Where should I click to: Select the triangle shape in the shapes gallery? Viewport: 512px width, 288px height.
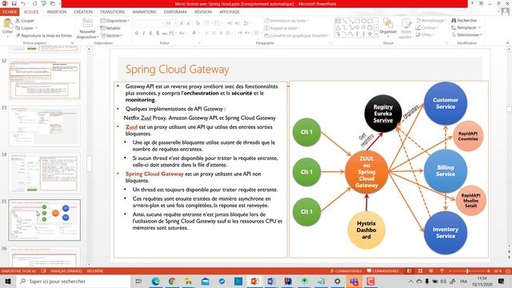tap(338, 27)
